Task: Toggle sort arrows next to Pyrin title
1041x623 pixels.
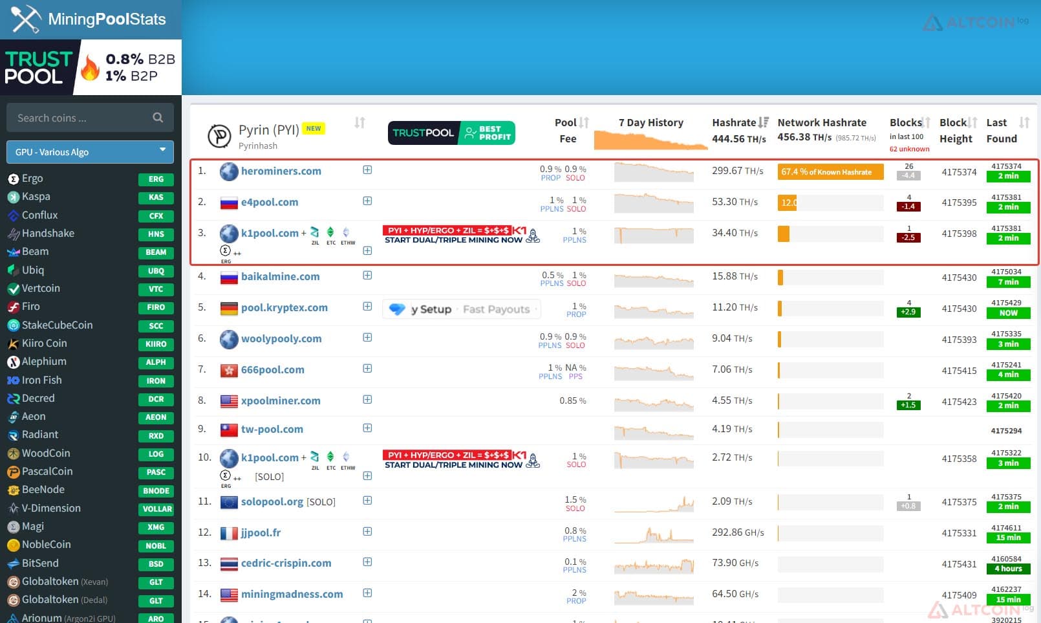Action: tap(360, 122)
